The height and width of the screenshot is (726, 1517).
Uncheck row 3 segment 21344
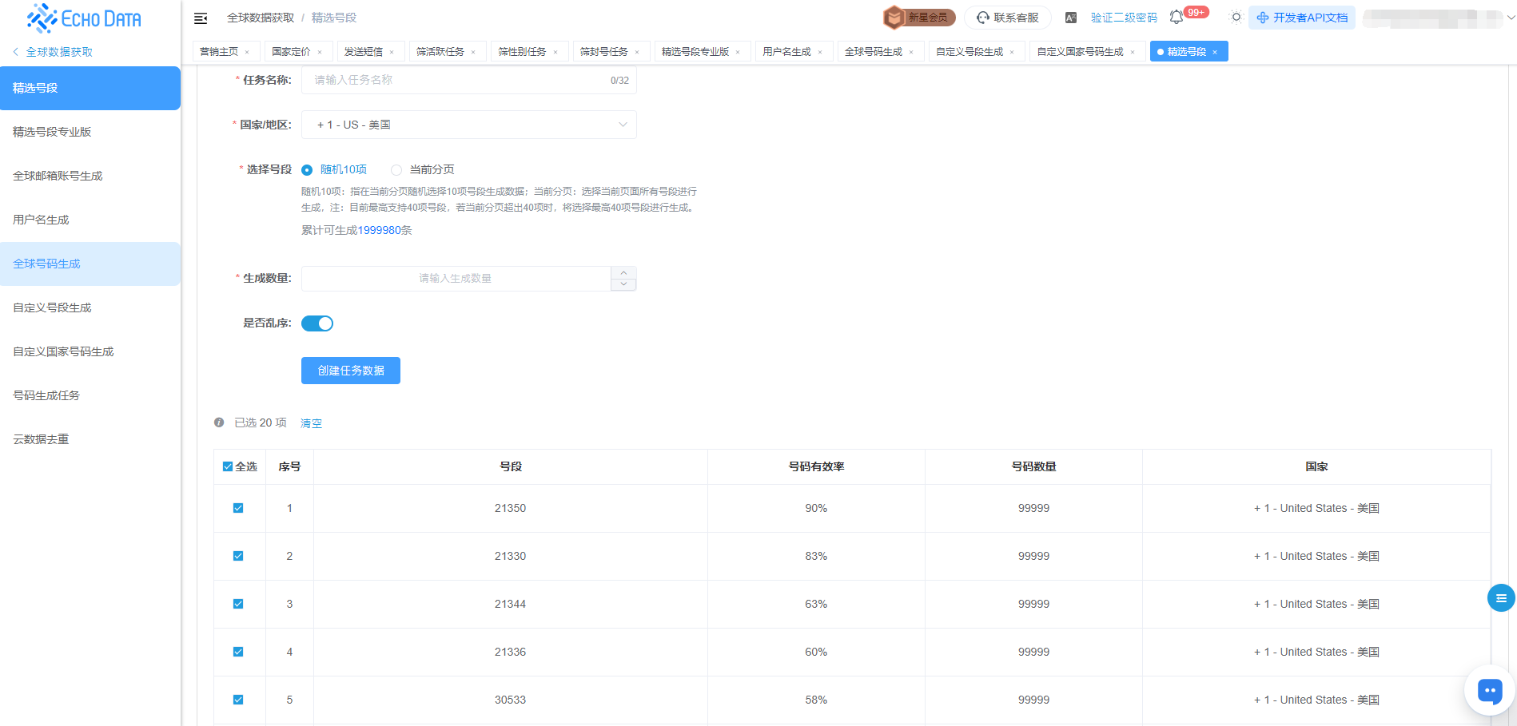tap(238, 604)
